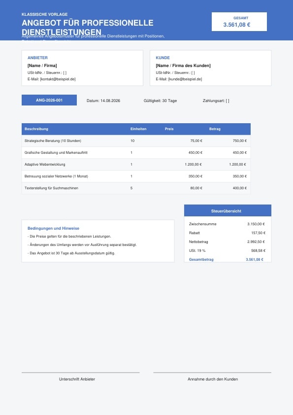This screenshot has height=415, width=293.
Task: Click the Betrag column header
Action: pos(215,129)
